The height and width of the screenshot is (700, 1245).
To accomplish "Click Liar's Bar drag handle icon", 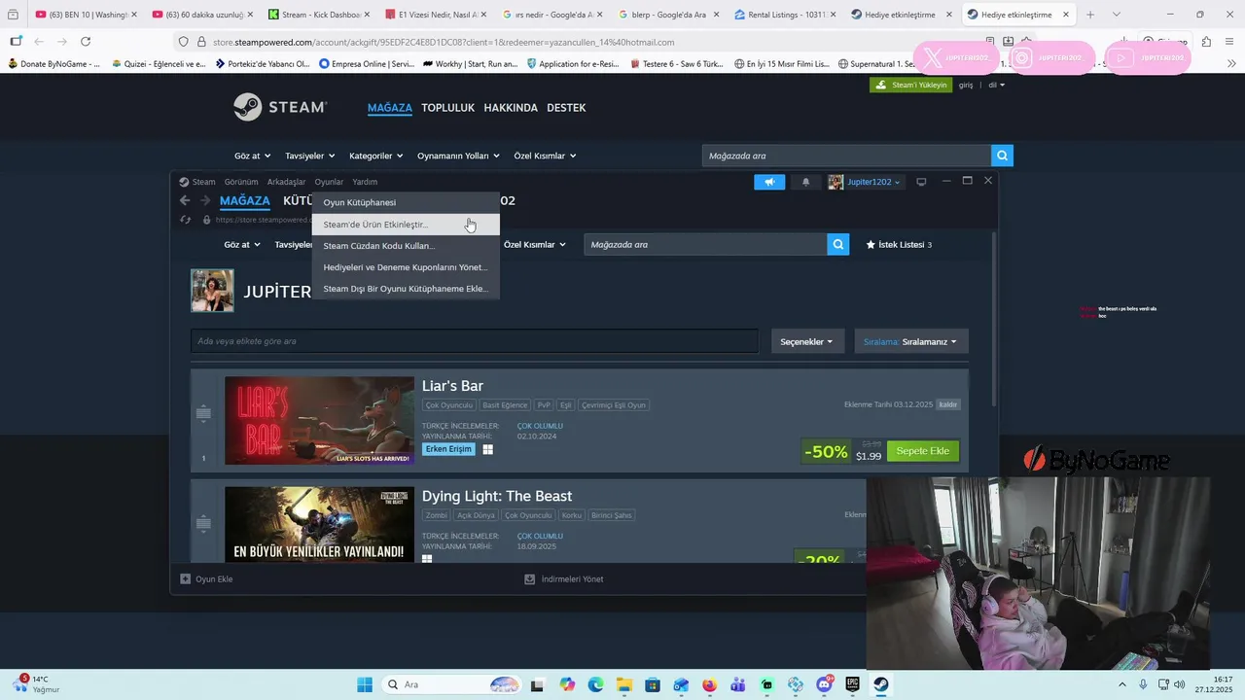I will point(203,413).
